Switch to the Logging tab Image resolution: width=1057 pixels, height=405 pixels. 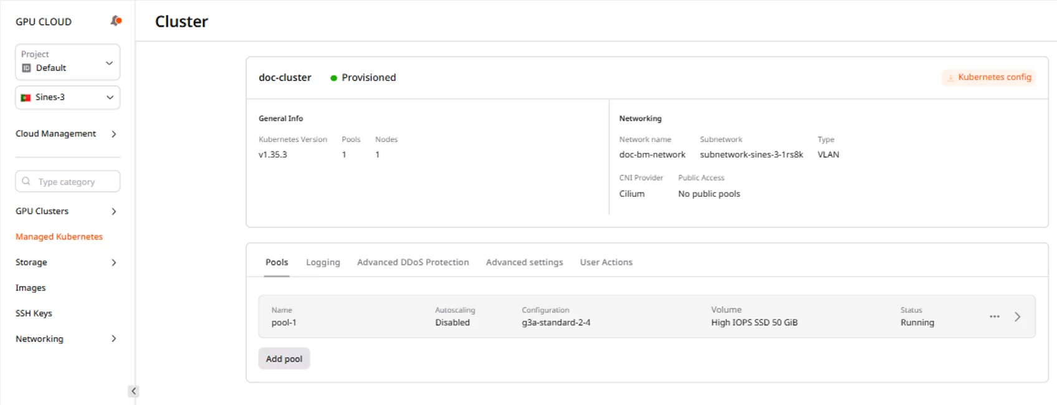coord(323,262)
